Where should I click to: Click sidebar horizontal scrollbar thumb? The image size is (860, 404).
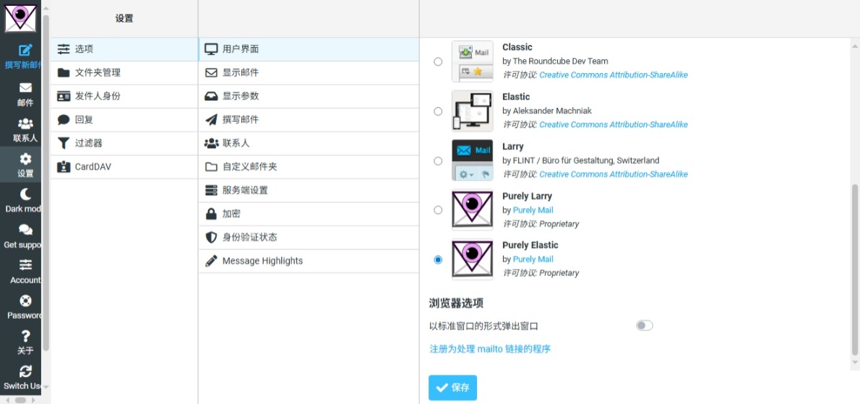(20, 400)
